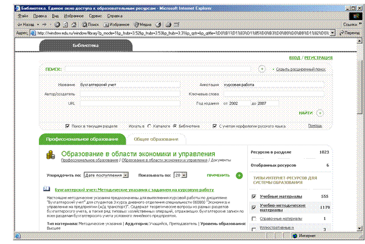Click the Home toolbar icon
This screenshot has height=244, width=365.
(74, 24)
